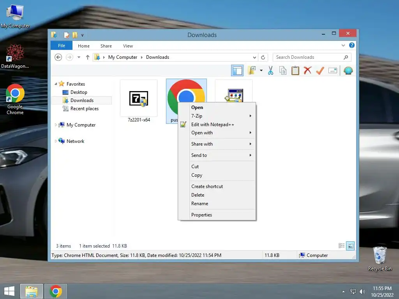Screen dimensions: 399x299
Task: Click the red X Delete icon in toolbar
Action: (307, 70)
